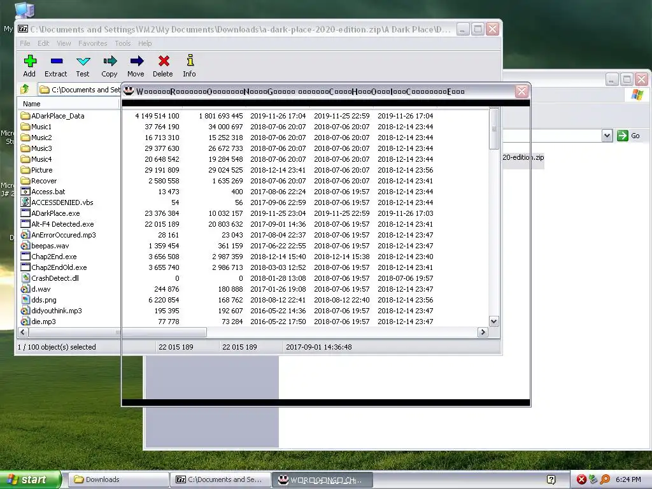Screen dimensions: 652x489
Task: Select didyouthink.mp3 audio icon
Action: (25, 310)
